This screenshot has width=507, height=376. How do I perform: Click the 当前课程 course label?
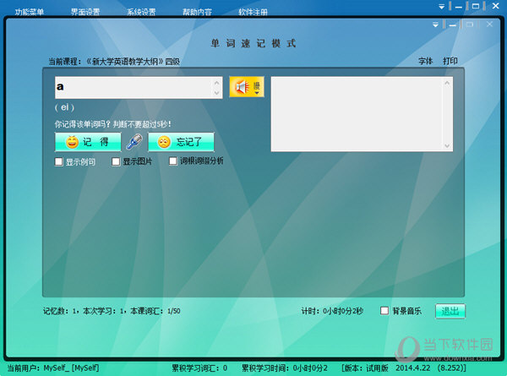114,62
